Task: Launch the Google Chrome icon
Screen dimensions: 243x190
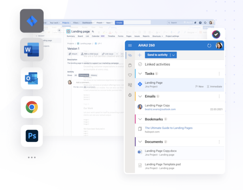Action: click(32, 107)
